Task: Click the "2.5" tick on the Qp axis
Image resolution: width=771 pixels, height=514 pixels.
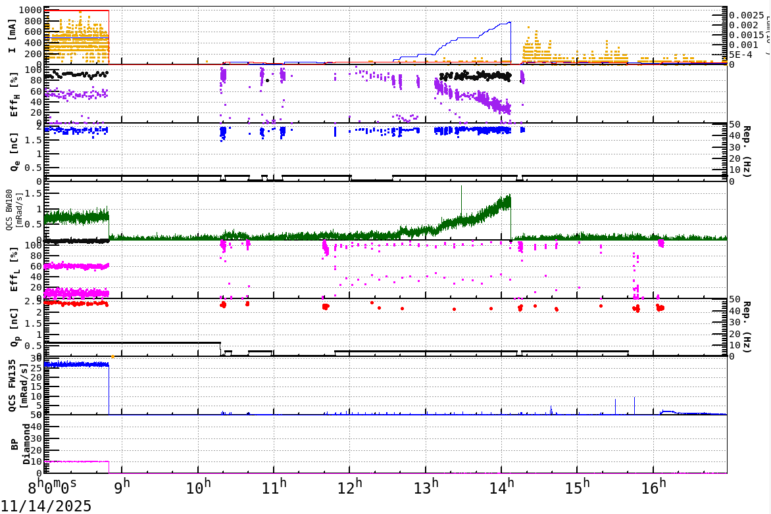Action: click(34, 301)
